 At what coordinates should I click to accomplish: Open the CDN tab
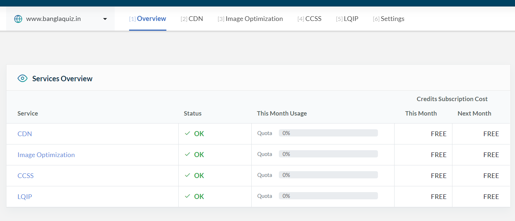pyautogui.click(x=192, y=19)
